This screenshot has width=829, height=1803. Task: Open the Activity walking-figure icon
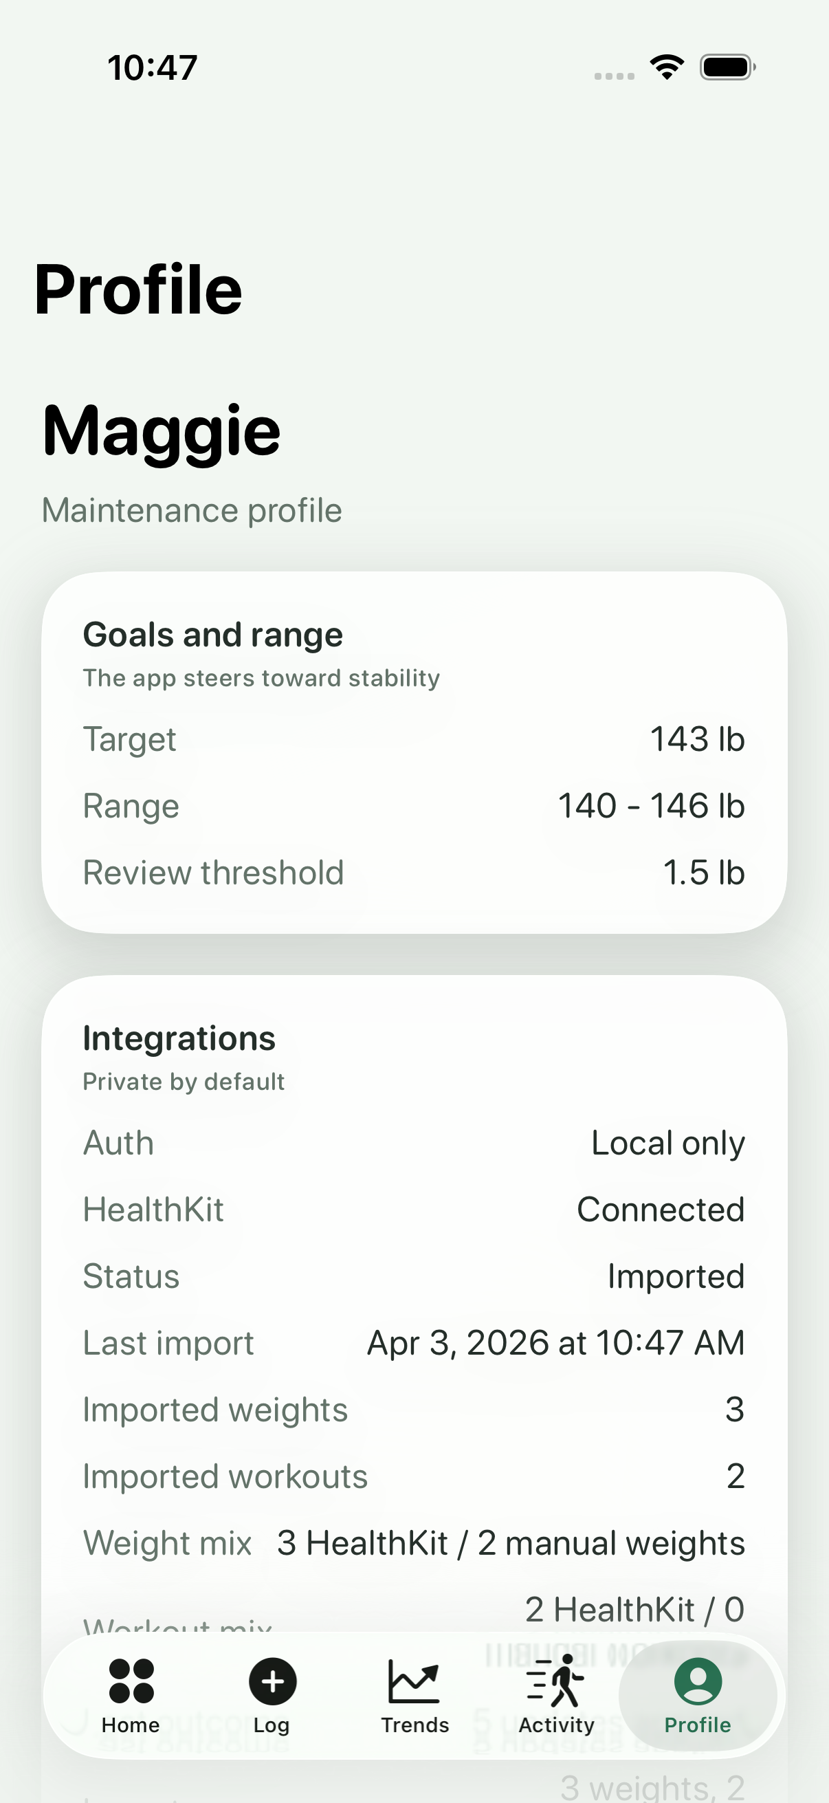click(556, 1681)
